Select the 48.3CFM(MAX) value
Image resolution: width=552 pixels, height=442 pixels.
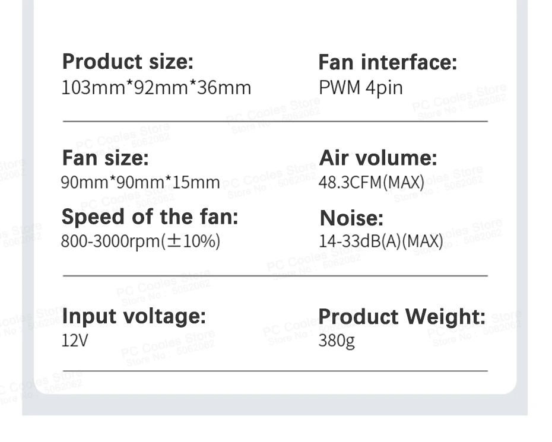point(372,182)
